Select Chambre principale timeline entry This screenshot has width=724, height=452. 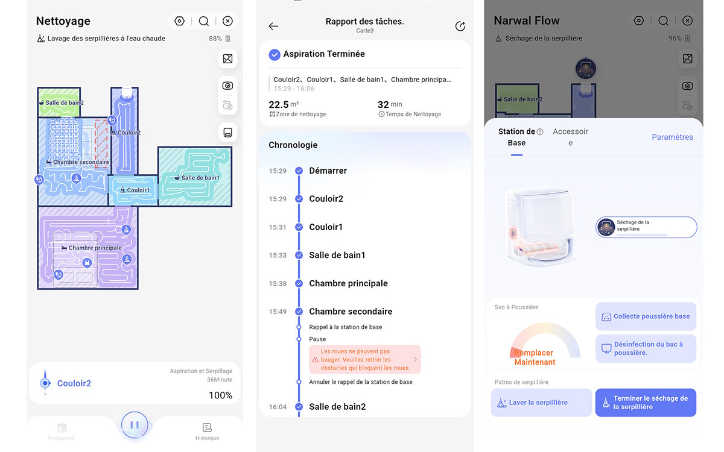[348, 283]
